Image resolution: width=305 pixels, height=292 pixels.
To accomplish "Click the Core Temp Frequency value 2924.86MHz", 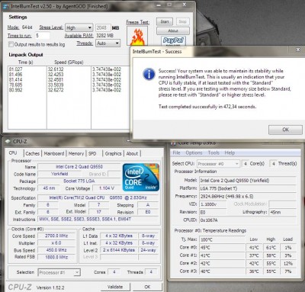I will coord(247,196).
